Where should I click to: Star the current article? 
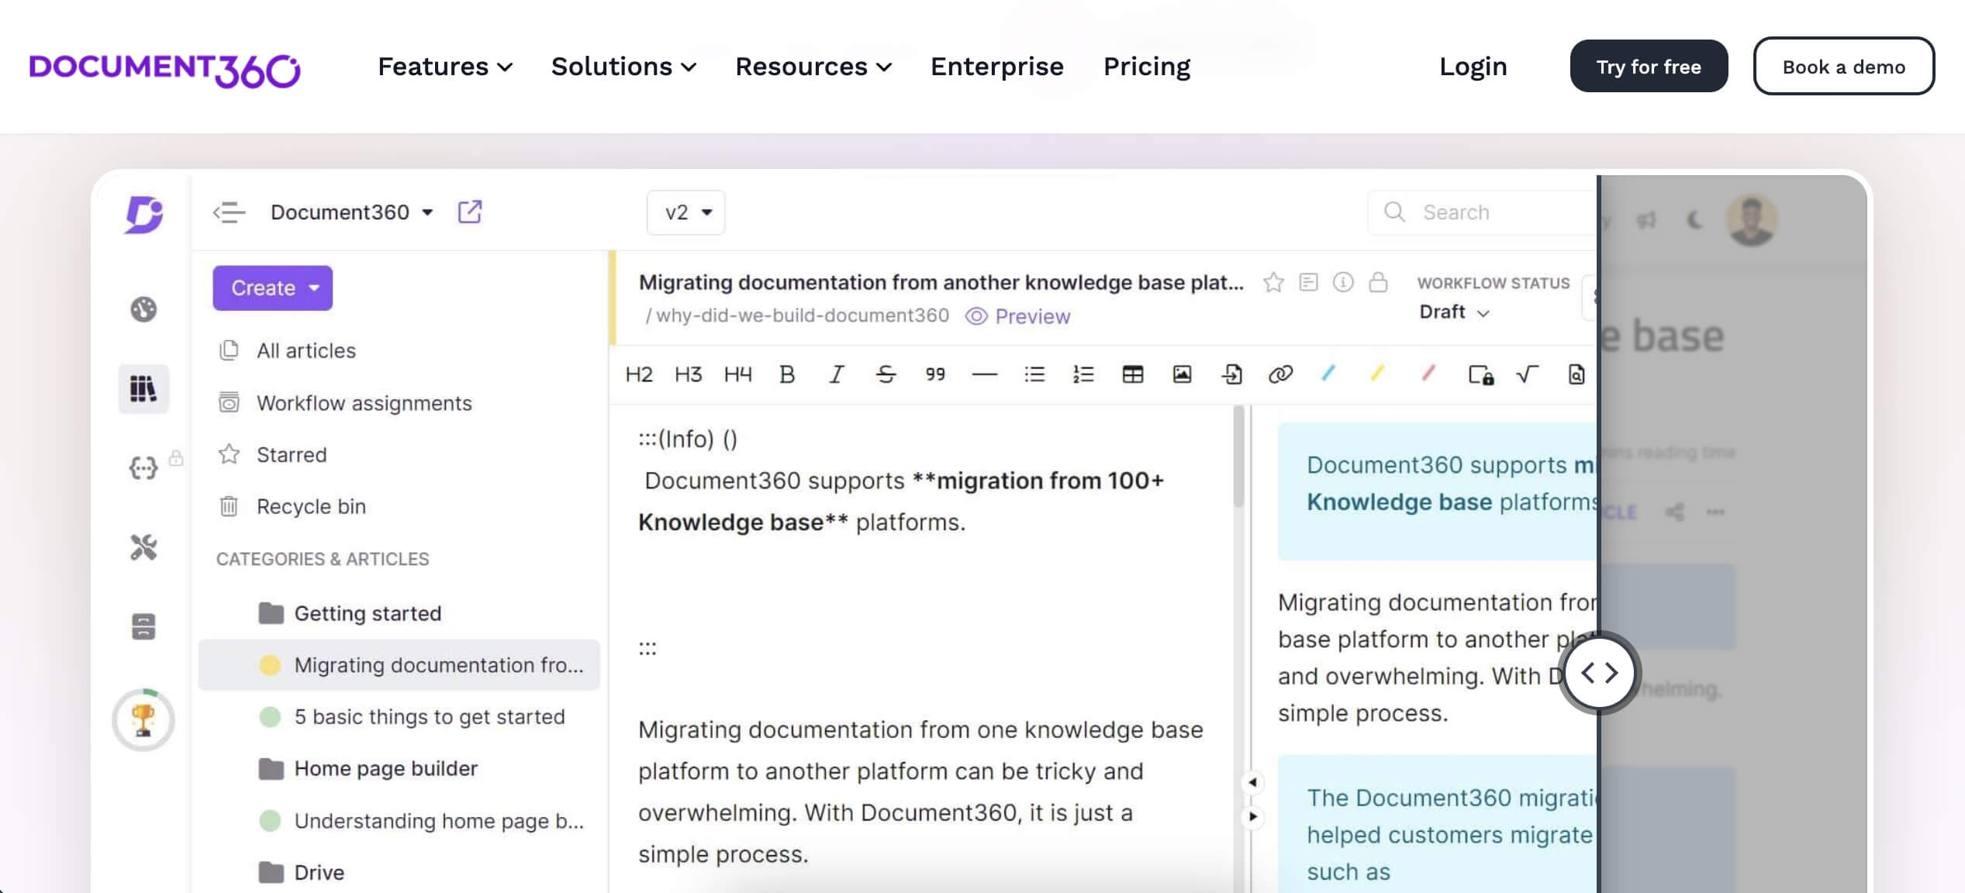(1273, 282)
